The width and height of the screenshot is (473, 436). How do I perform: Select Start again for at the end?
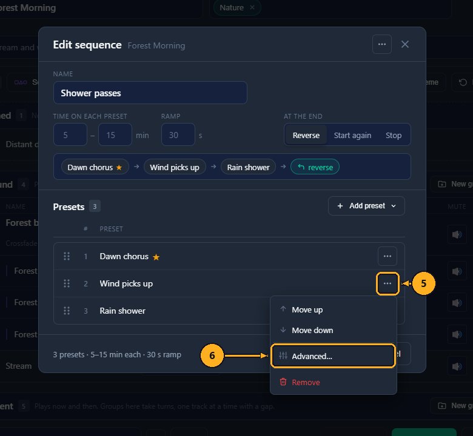click(x=352, y=135)
